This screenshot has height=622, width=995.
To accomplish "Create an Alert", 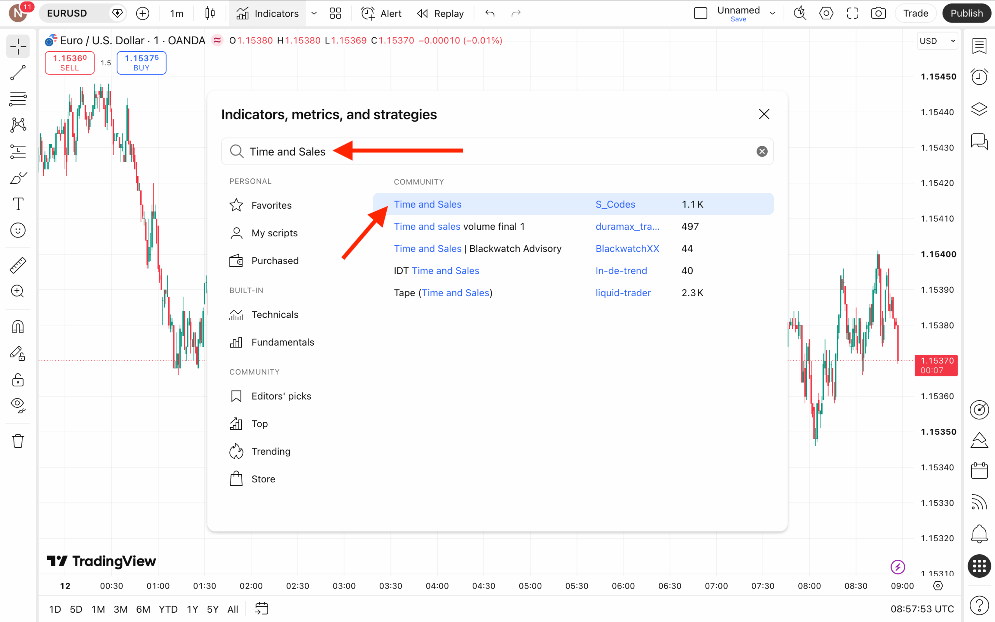I will click(381, 13).
